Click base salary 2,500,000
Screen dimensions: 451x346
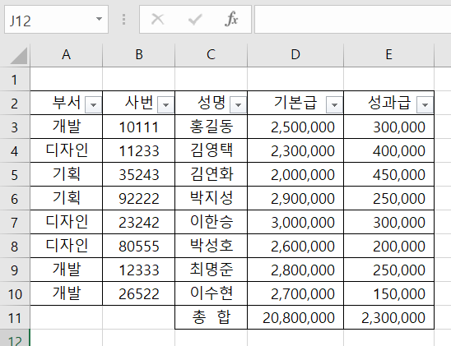pos(295,127)
